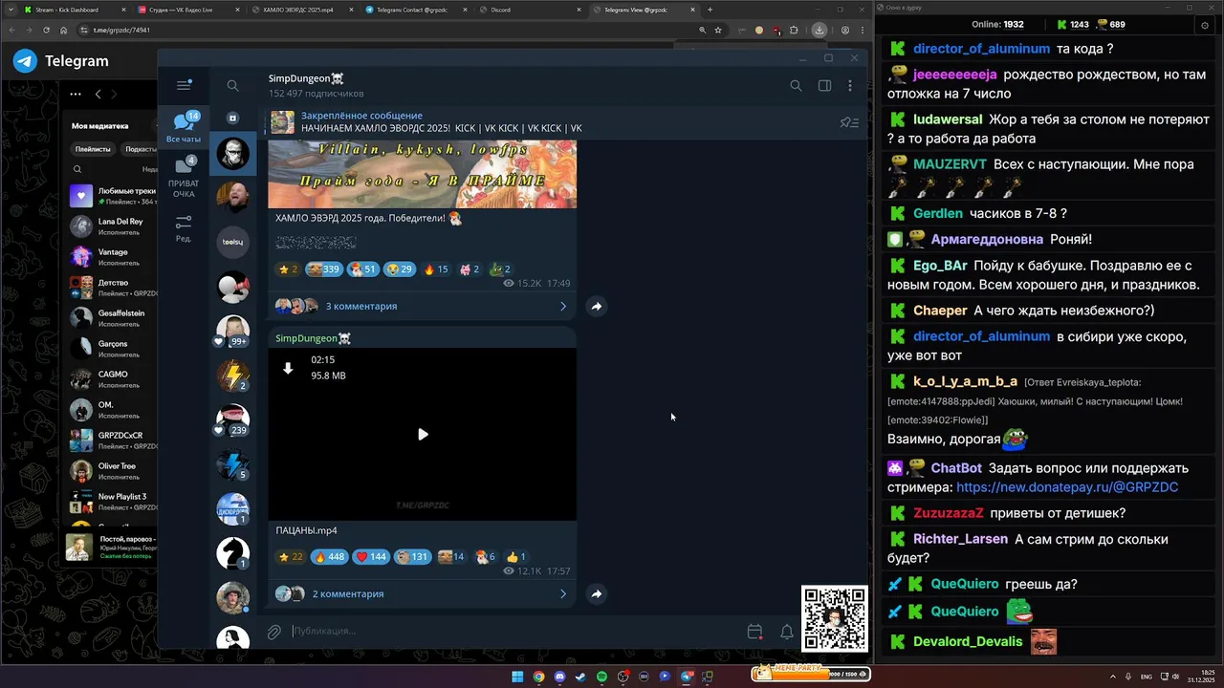Forward the ХАМЛО ЭВЭРД 2025 post

point(596,306)
